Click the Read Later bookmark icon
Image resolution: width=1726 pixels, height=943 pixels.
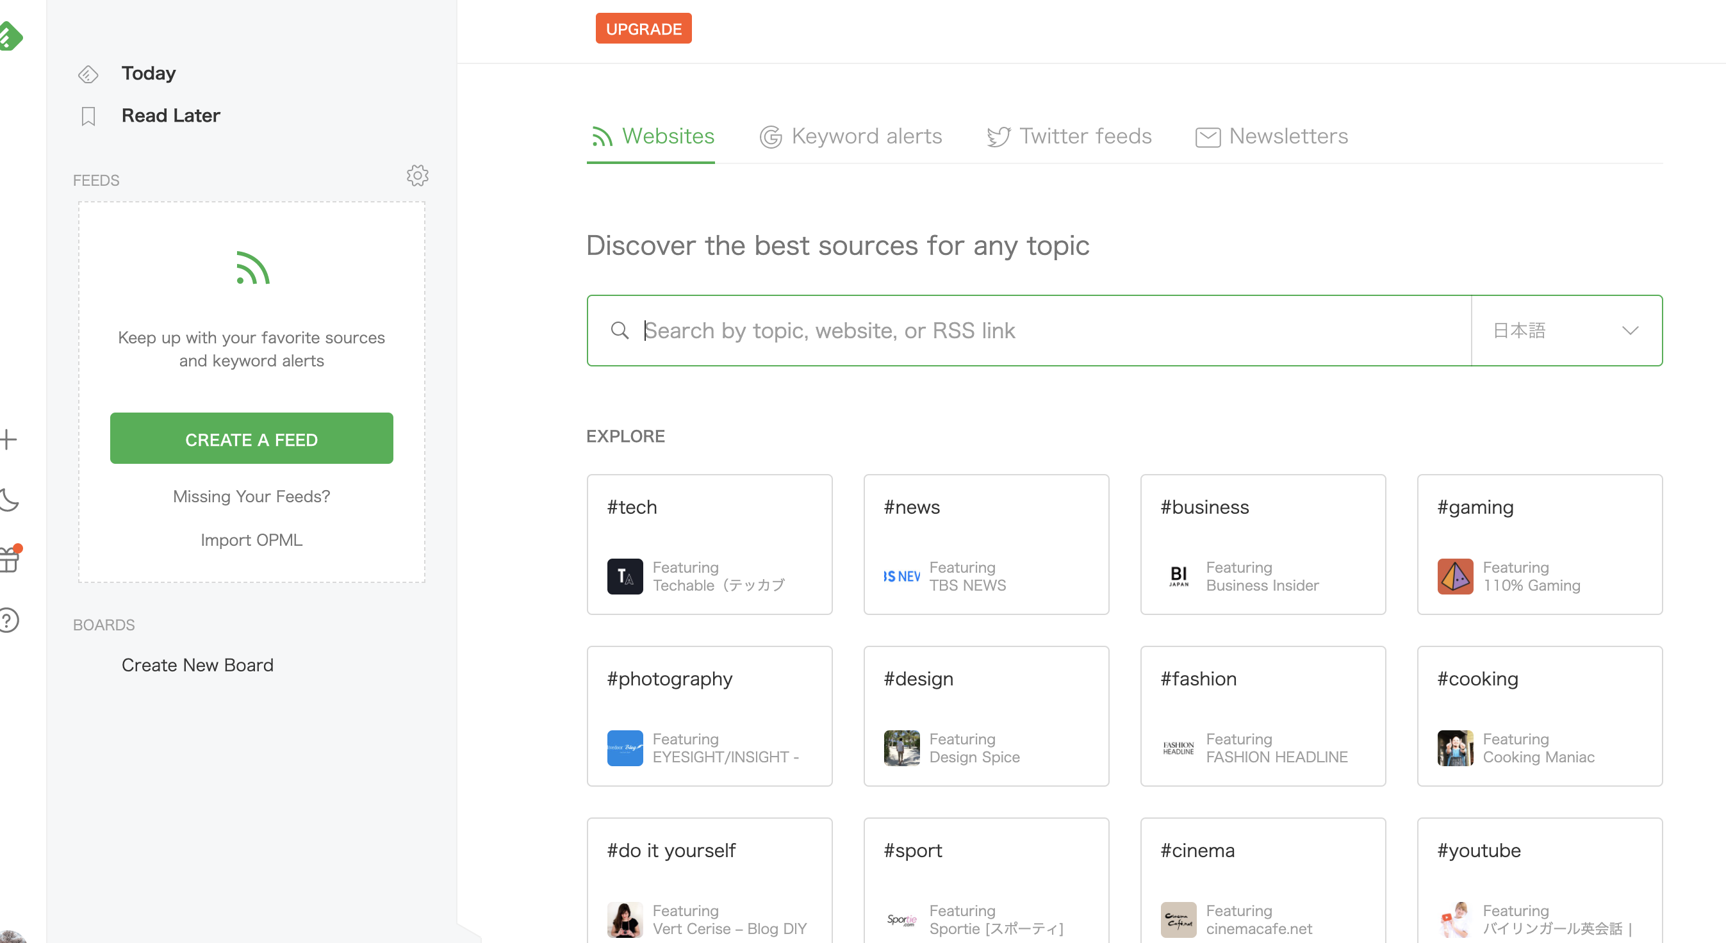tap(88, 116)
